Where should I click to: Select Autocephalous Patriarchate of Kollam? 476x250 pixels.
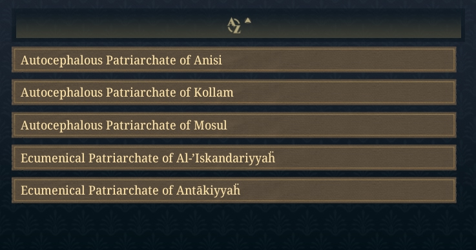(234, 92)
